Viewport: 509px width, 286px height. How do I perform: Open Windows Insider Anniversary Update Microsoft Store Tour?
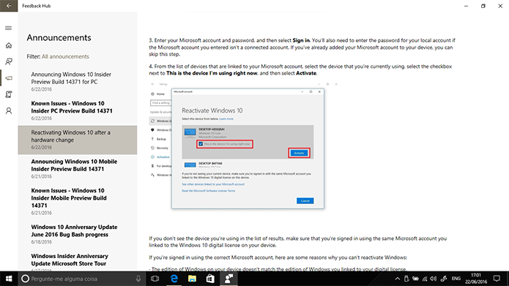tap(77, 261)
